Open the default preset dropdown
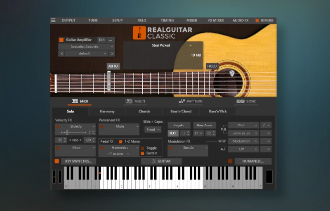 click(x=87, y=54)
